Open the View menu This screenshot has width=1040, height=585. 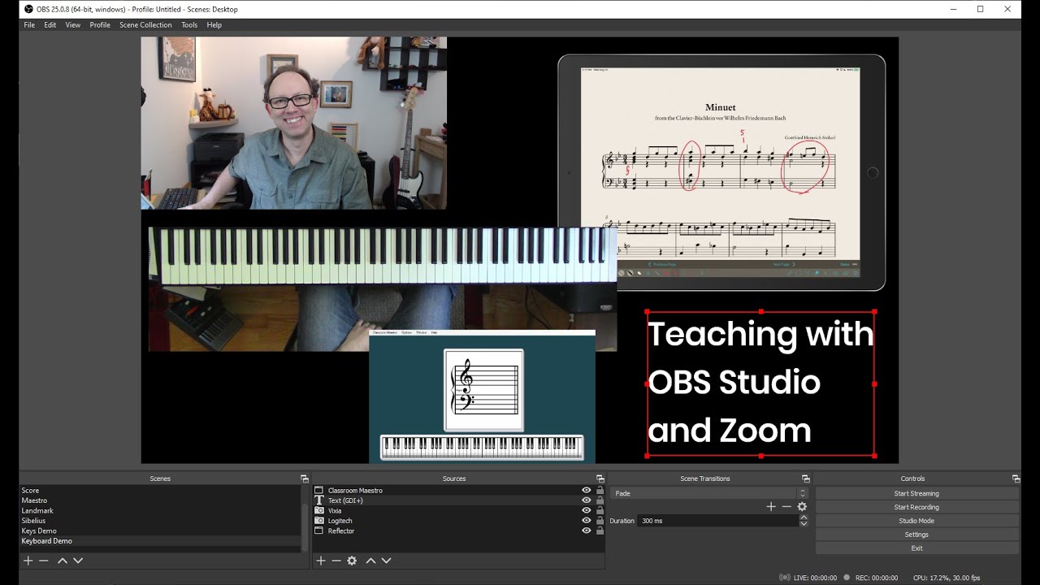click(x=73, y=25)
